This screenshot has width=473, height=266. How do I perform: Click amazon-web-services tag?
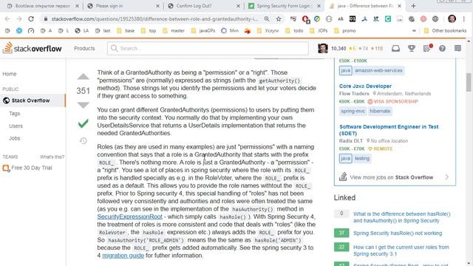point(378,70)
